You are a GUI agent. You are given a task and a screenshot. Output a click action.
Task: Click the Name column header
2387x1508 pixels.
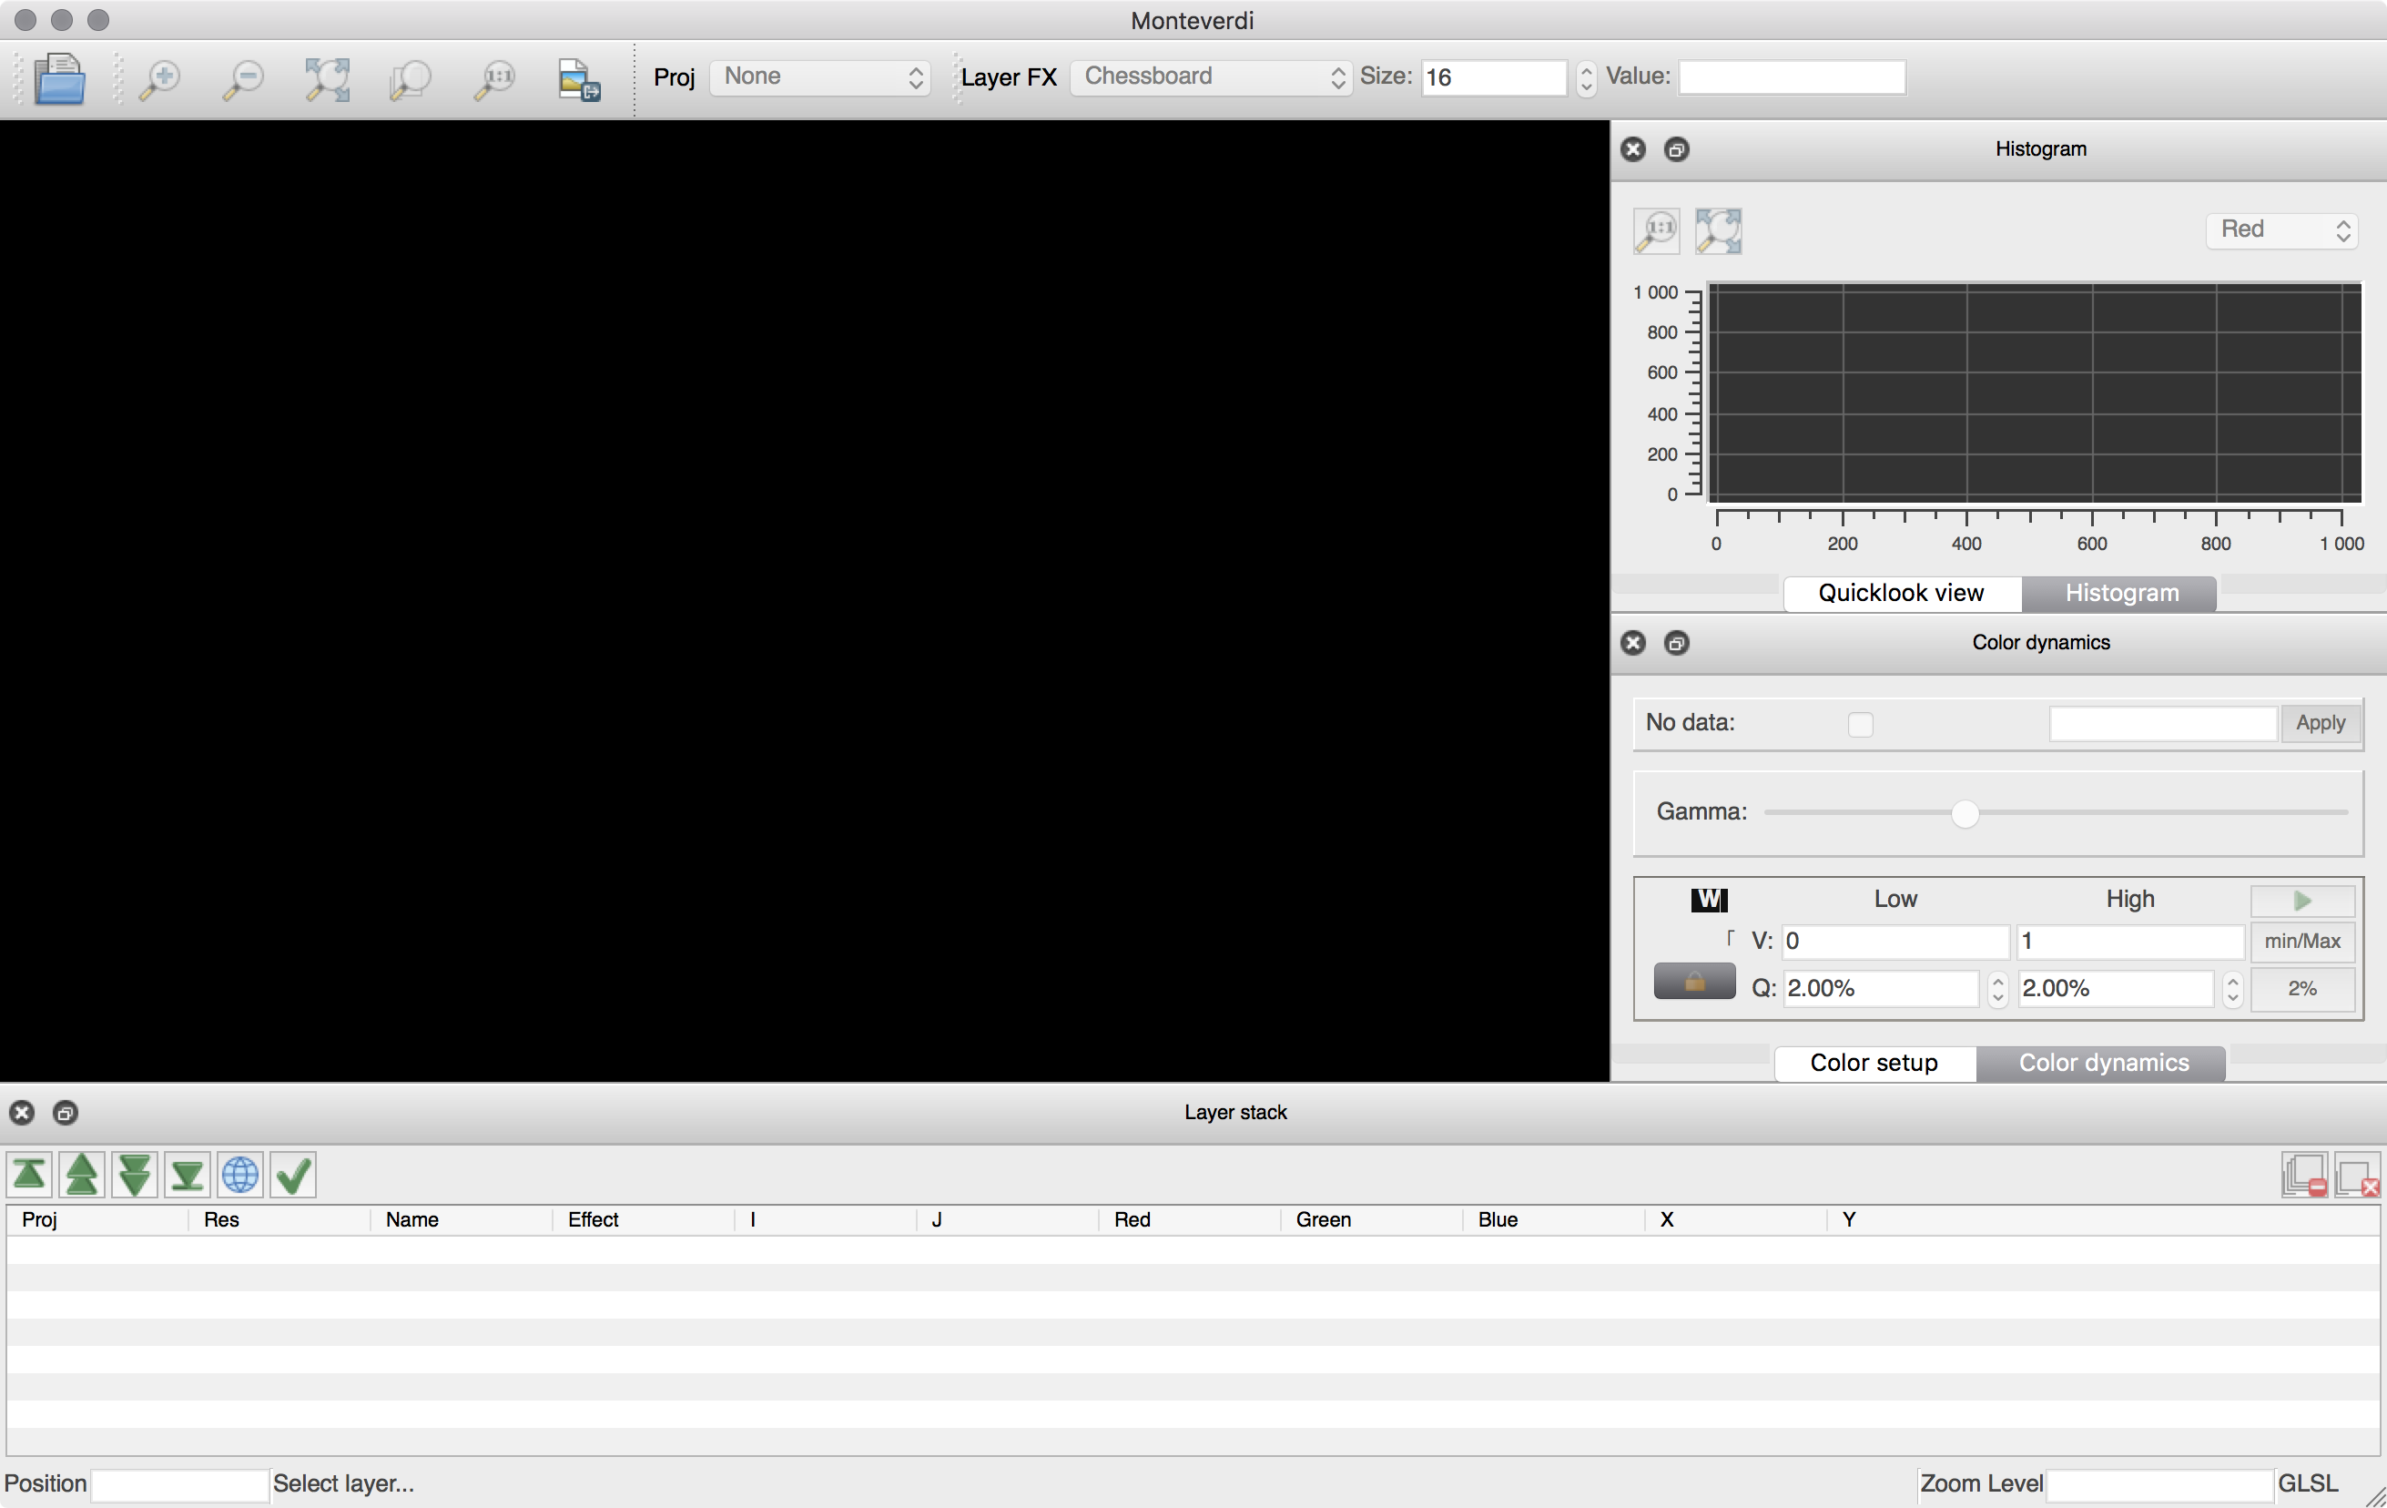(x=462, y=1220)
